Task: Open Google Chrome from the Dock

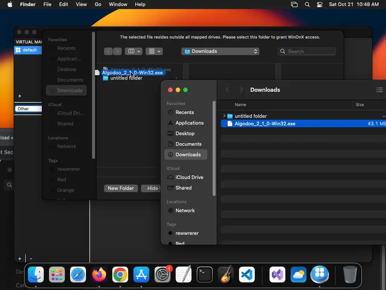Action: (x=120, y=275)
